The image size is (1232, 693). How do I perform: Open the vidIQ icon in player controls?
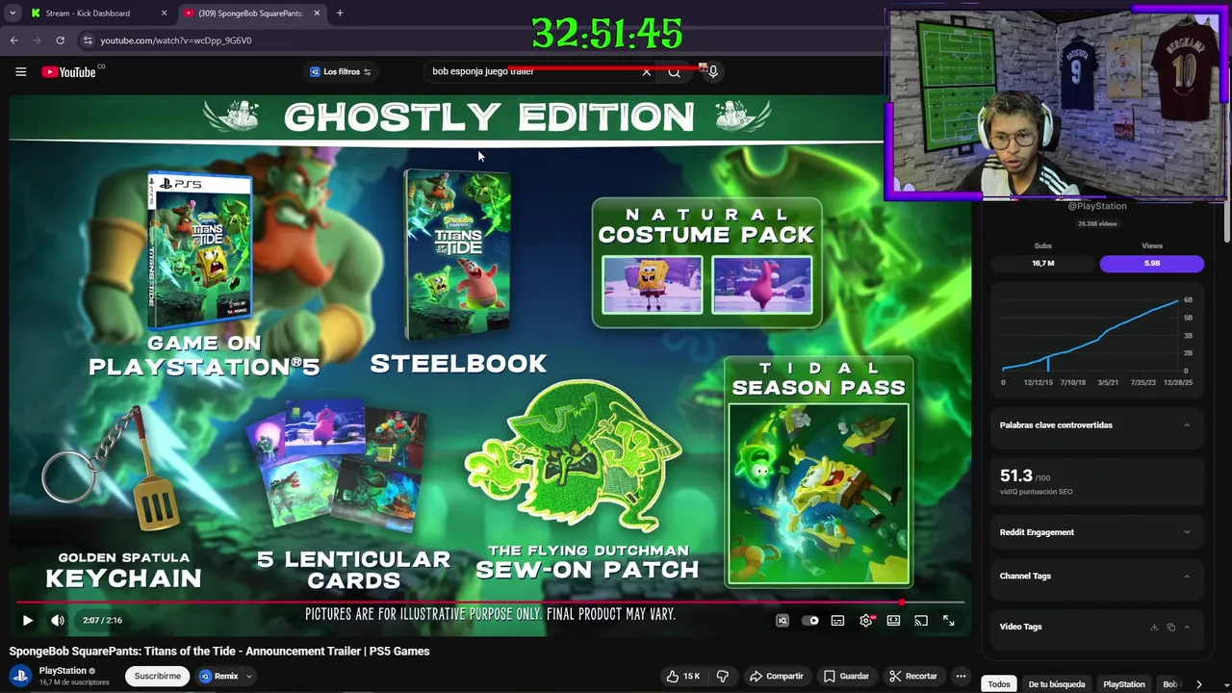[783, 621]
